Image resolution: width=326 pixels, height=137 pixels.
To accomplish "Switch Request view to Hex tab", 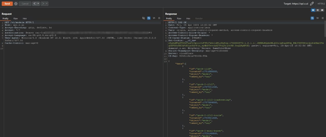I will tap(25, 18).
